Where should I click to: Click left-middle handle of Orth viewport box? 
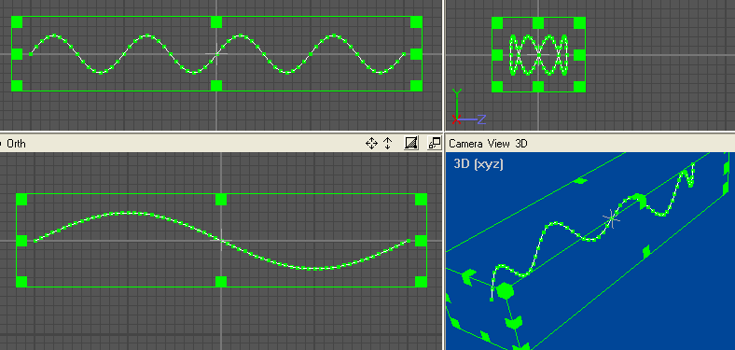(x=21, y=241)
